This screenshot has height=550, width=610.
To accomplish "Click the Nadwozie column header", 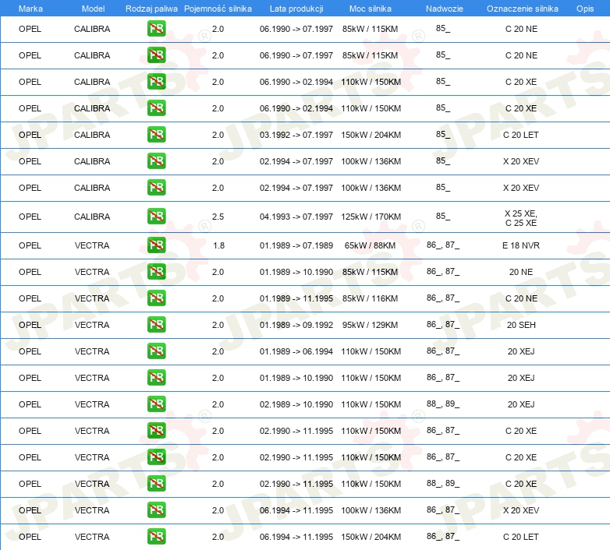I will pos(445,9).
